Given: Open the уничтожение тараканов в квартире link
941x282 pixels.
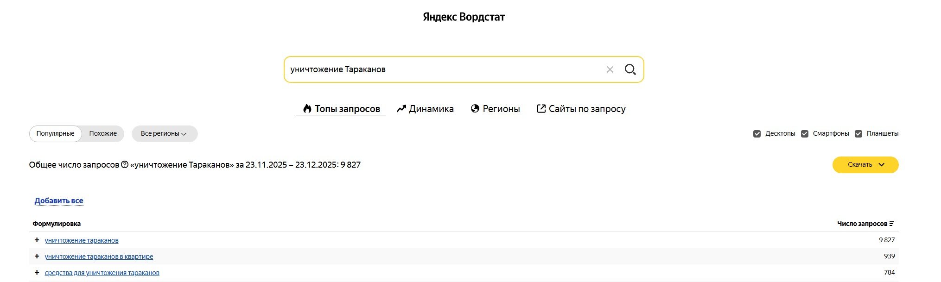Looking at the screenshot, I should [x=99, y=257].
